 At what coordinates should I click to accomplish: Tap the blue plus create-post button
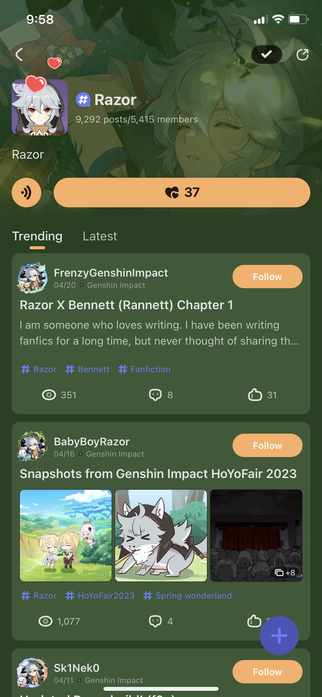(279, 636)
